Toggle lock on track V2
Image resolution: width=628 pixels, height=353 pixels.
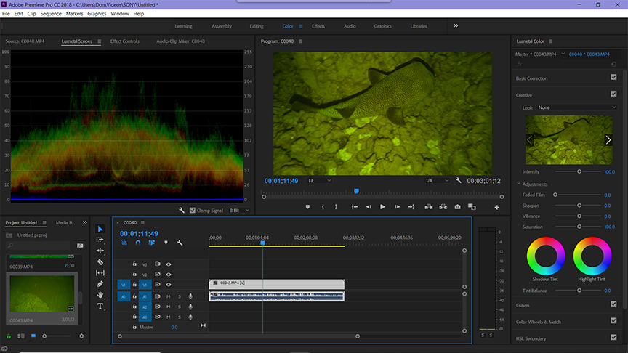(134, 274)
